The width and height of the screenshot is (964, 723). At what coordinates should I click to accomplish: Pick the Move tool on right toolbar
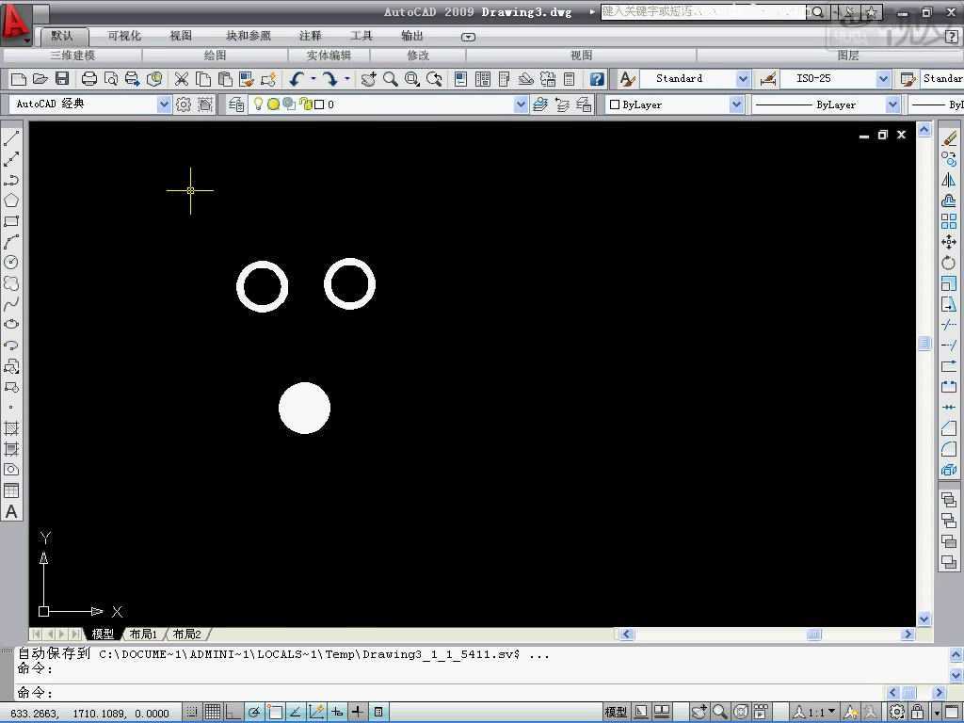tap(949, 242)
